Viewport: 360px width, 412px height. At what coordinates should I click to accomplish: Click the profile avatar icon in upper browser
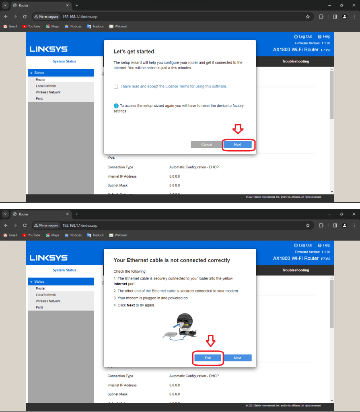(345, 17)
